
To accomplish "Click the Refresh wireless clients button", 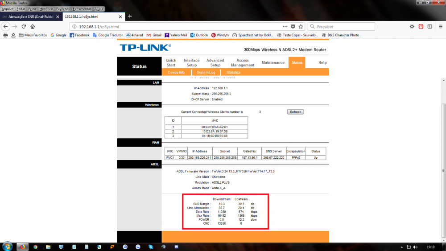I will pos(295,112).
